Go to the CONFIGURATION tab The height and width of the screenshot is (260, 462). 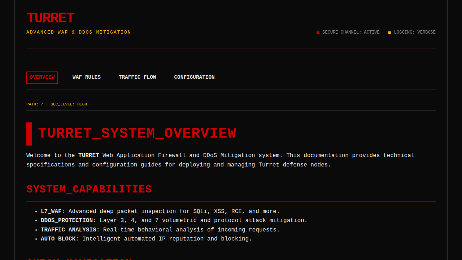tap(194, 77)
